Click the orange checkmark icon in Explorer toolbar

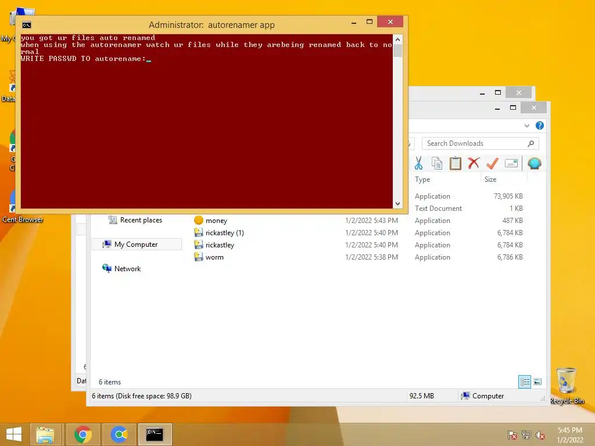click(492, 163)
